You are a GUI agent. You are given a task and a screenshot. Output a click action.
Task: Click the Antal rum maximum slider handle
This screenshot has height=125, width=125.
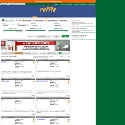[x=45, y=30]
